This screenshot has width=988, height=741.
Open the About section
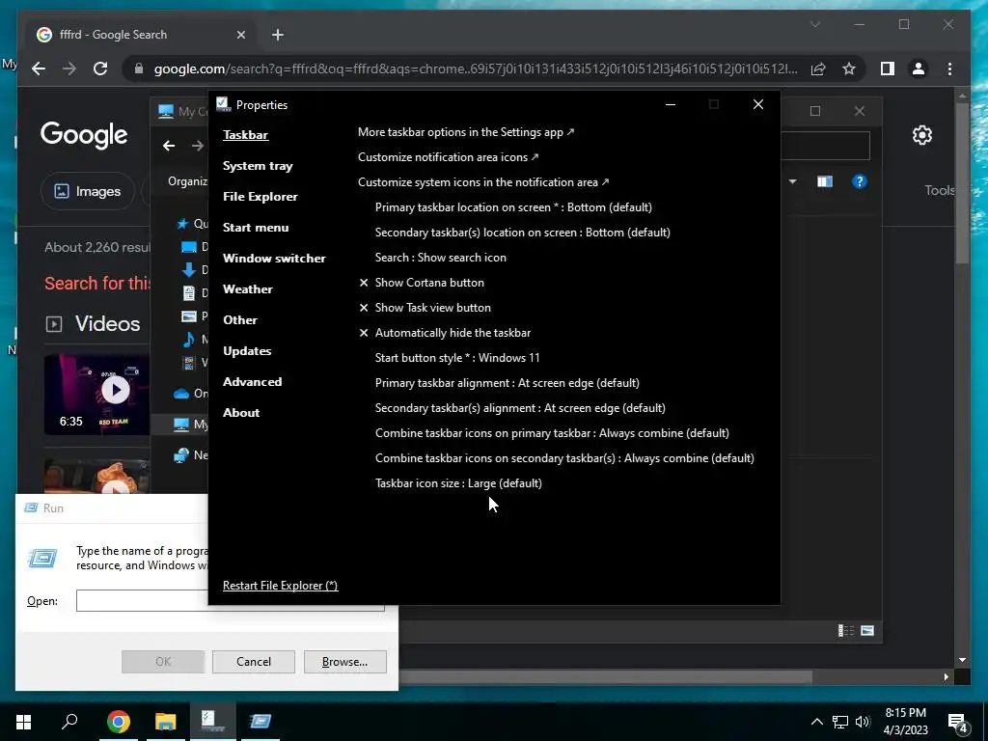pyautogui.click(x=241, y=413)
